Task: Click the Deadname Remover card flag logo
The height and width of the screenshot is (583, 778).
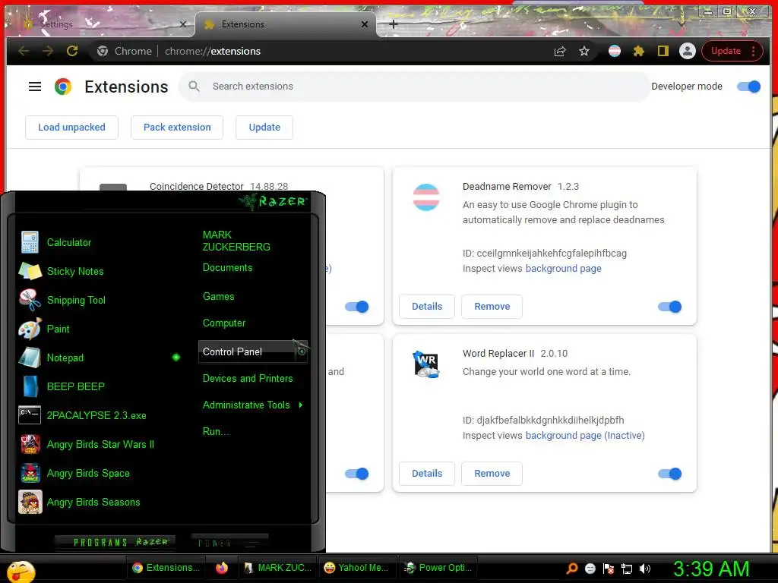Action: (x=425, y=197)
